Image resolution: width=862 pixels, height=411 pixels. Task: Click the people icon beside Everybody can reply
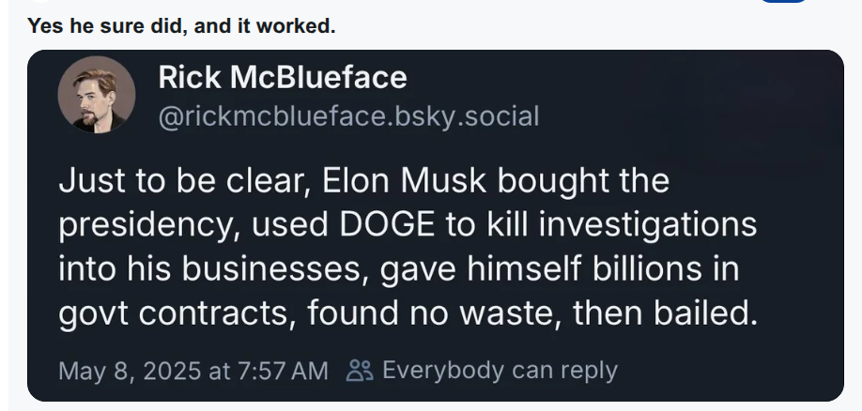coord(360,371)
